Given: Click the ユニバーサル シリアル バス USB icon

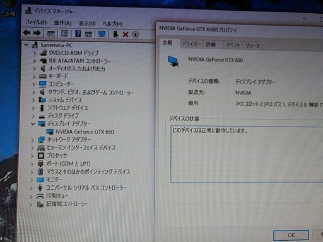Looking at the screenshot, I should click(40, 188).
